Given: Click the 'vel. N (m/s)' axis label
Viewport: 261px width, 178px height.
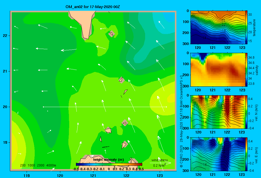Looking at the screenshot, I should point(257,113).
